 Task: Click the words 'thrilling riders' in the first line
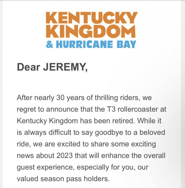(x=118, y=98)
